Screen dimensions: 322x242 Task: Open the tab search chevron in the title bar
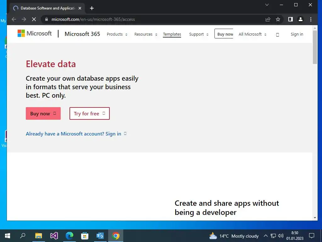tap(267, 5)
